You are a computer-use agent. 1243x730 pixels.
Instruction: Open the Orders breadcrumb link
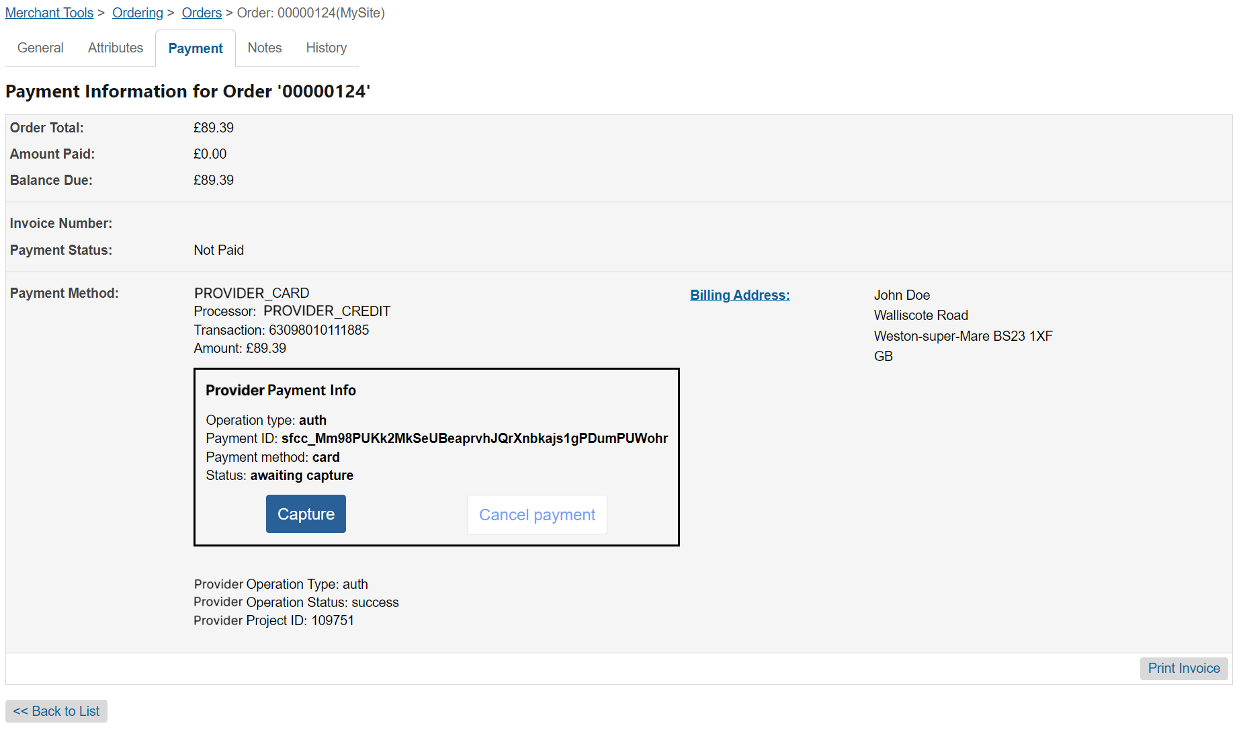pyautogui.click(x=202, y=13)
